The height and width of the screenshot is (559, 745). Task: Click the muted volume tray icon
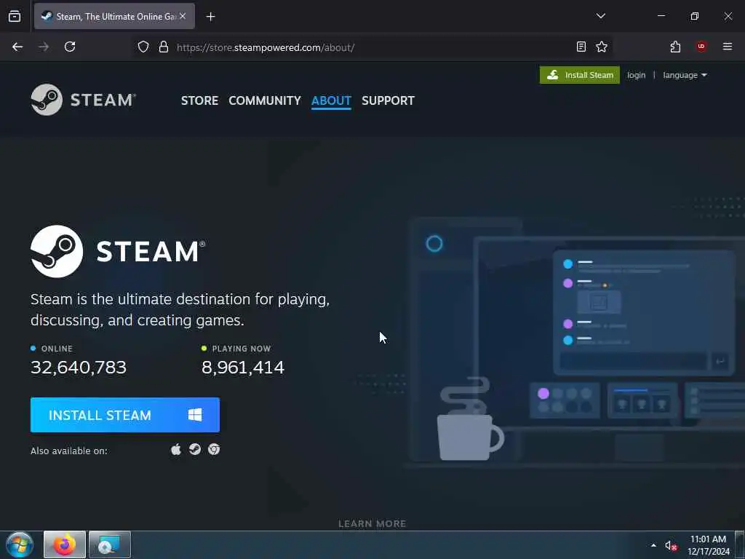point(670,546)
